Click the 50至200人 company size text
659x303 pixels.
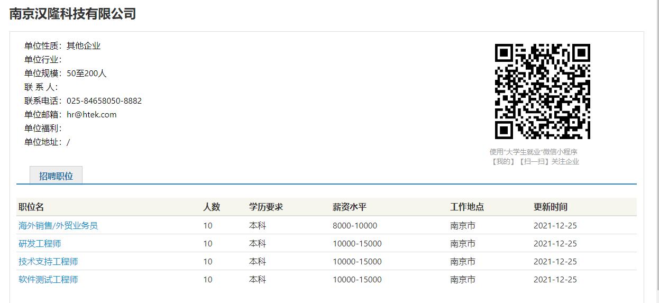click(86, 74)
